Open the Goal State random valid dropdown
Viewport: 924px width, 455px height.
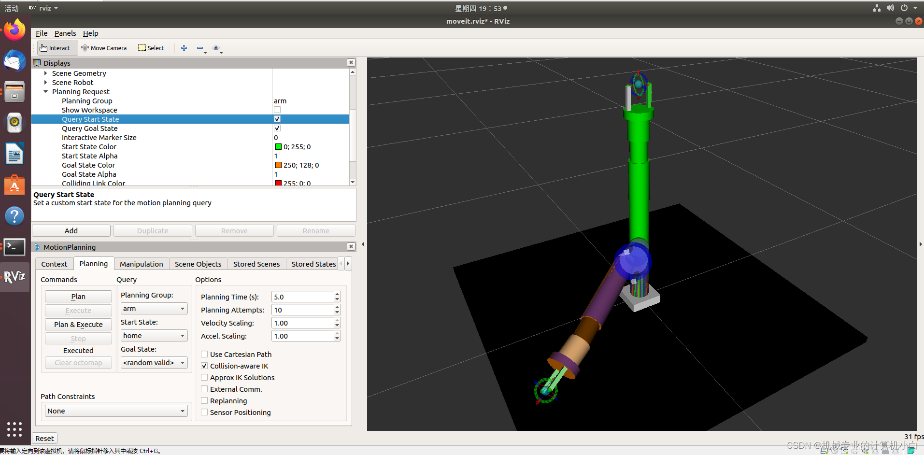(154, 362)
